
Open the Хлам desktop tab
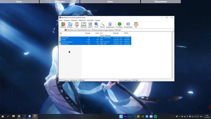click(x=19, y=2)
